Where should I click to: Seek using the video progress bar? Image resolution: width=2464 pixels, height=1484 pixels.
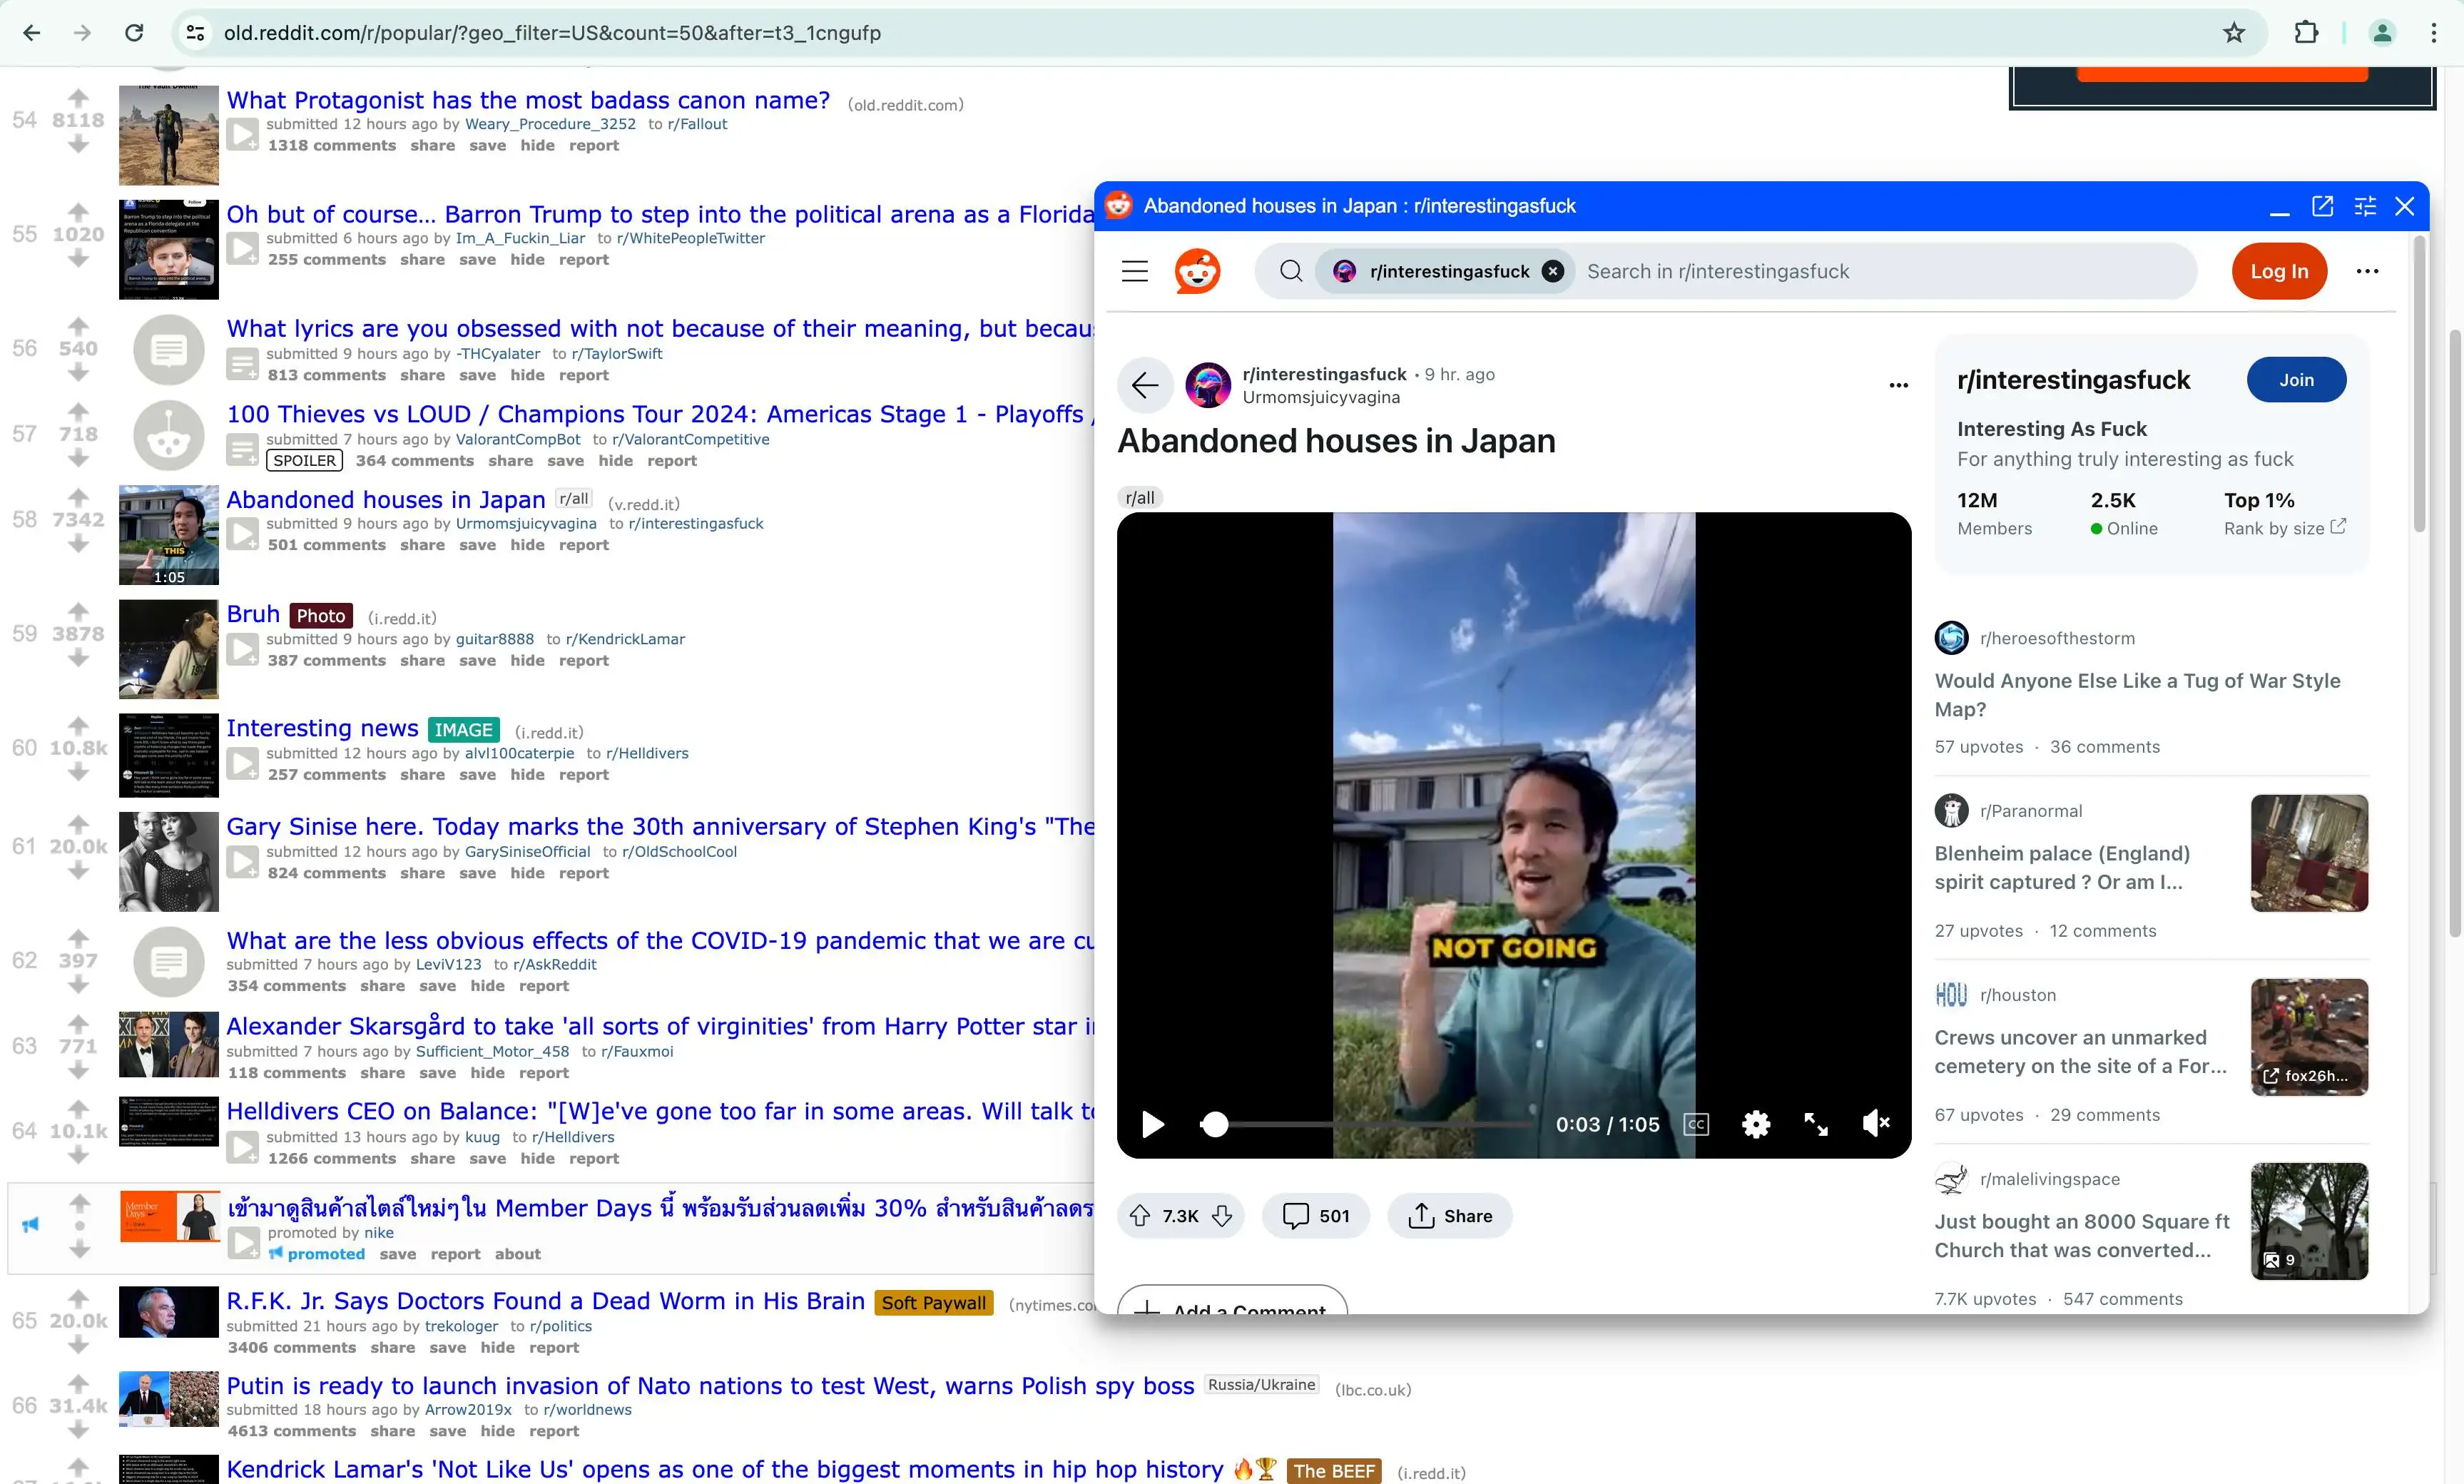click(x=1368, y=1124)
